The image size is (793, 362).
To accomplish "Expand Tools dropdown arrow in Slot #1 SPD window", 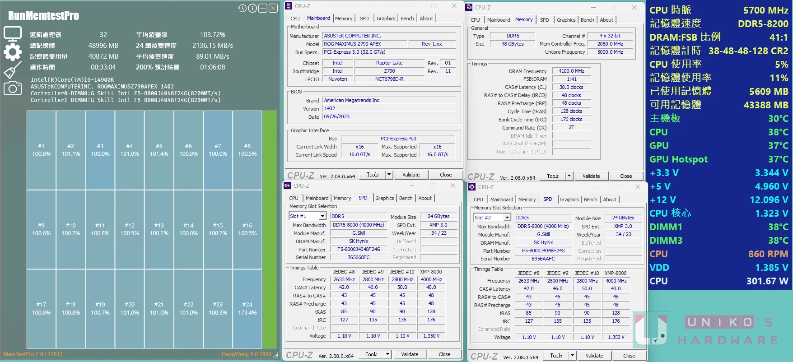I will (x=387, y=354).
